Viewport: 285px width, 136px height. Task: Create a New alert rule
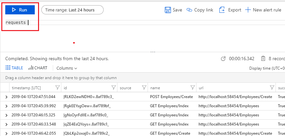263,10
